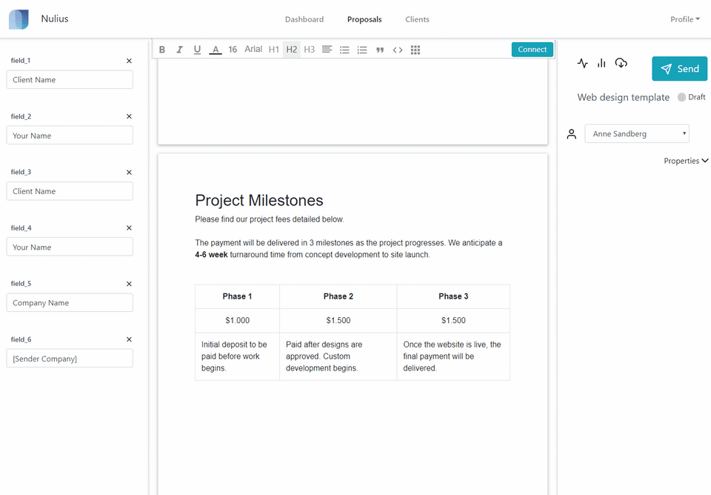
Task: Expand the Properties section
Action: (x=686, y=161)
